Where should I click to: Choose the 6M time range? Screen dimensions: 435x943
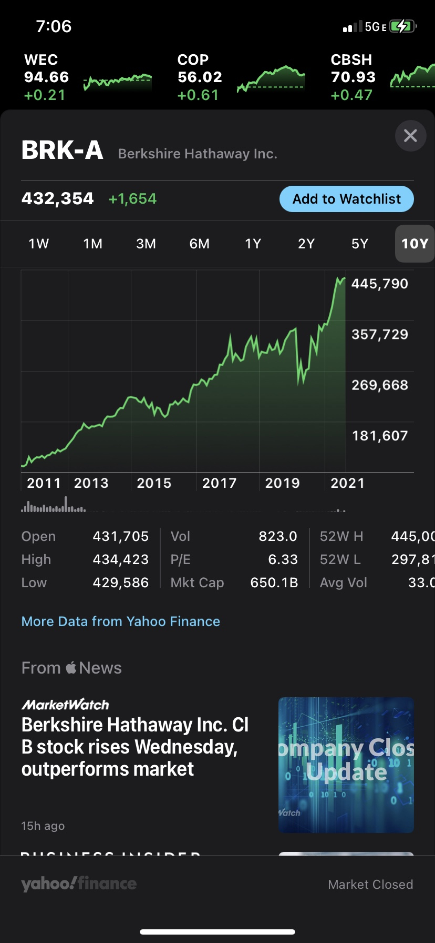point(200,244)
